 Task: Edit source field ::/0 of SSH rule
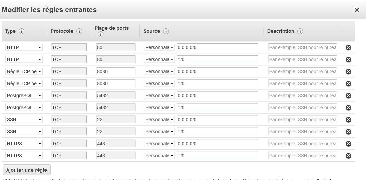(217, 132)
